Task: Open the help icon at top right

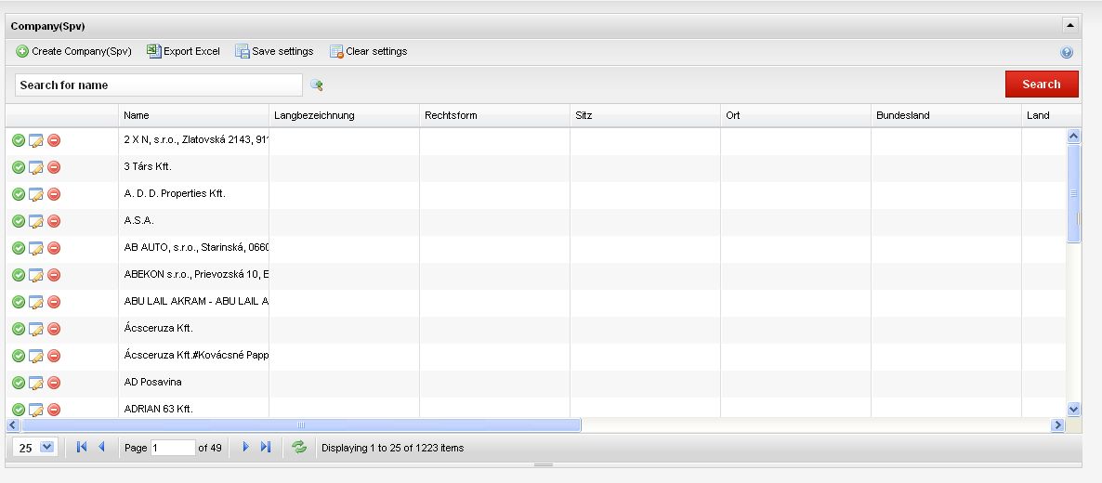Action: click(x=1067, y=53)
